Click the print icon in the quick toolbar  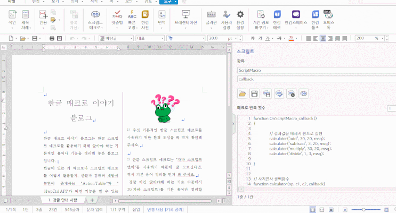tap(52, 38)
